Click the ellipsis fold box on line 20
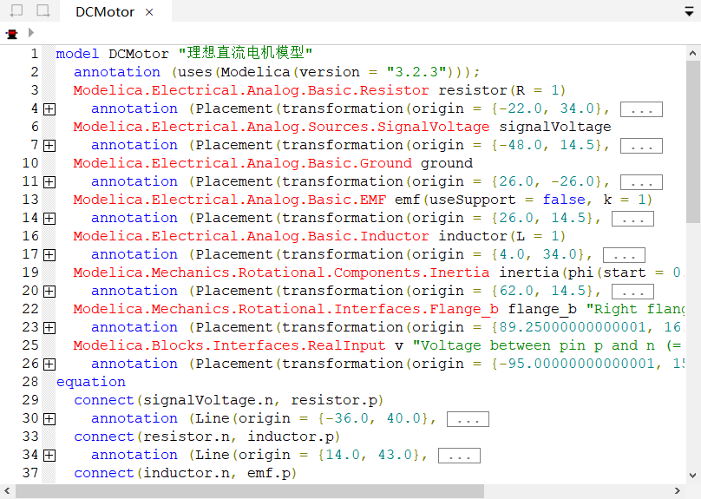Viewport: 701px width, 499px height. (632, 292)
